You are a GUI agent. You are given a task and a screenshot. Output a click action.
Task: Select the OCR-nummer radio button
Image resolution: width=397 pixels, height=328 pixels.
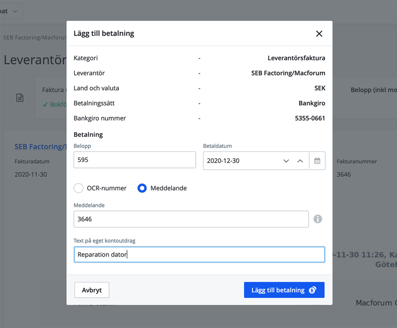[78, 188]
